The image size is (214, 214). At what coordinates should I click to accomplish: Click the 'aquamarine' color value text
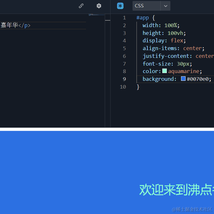184,71
